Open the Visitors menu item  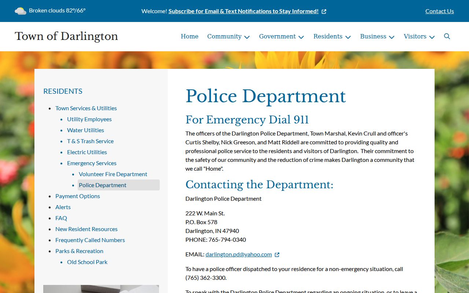pyautogui.click(x=415, y=36)
